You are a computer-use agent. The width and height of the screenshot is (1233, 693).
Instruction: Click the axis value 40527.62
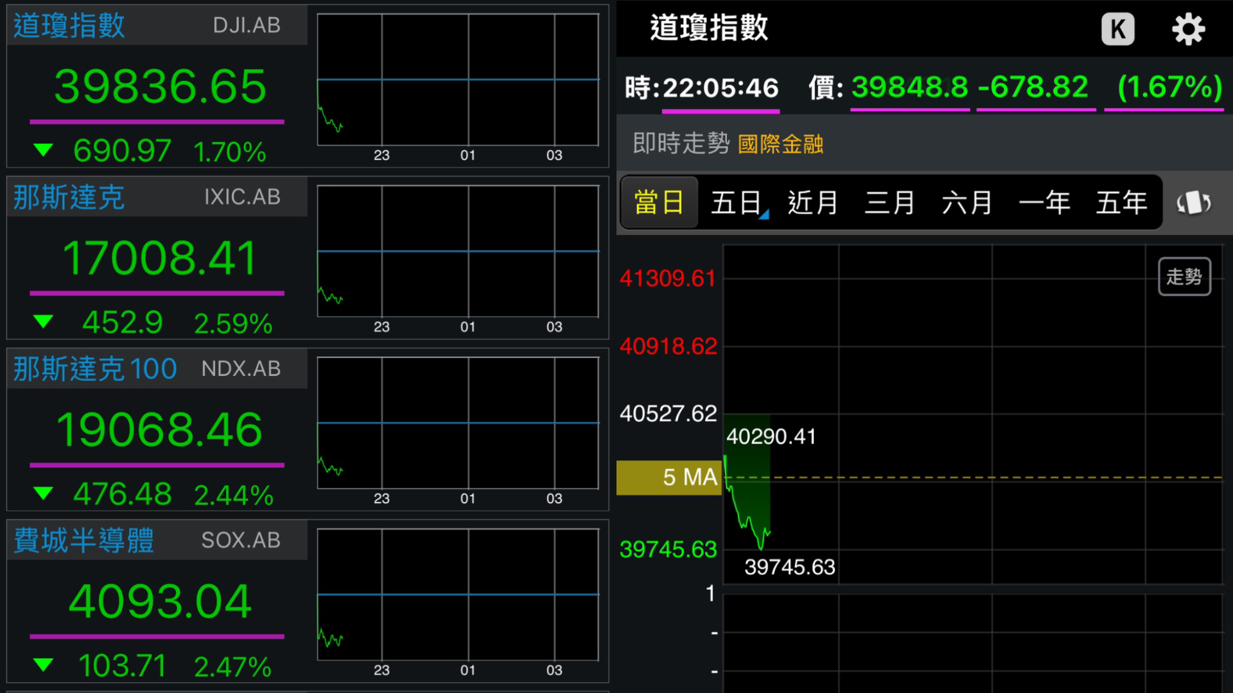tap(668, 414)
